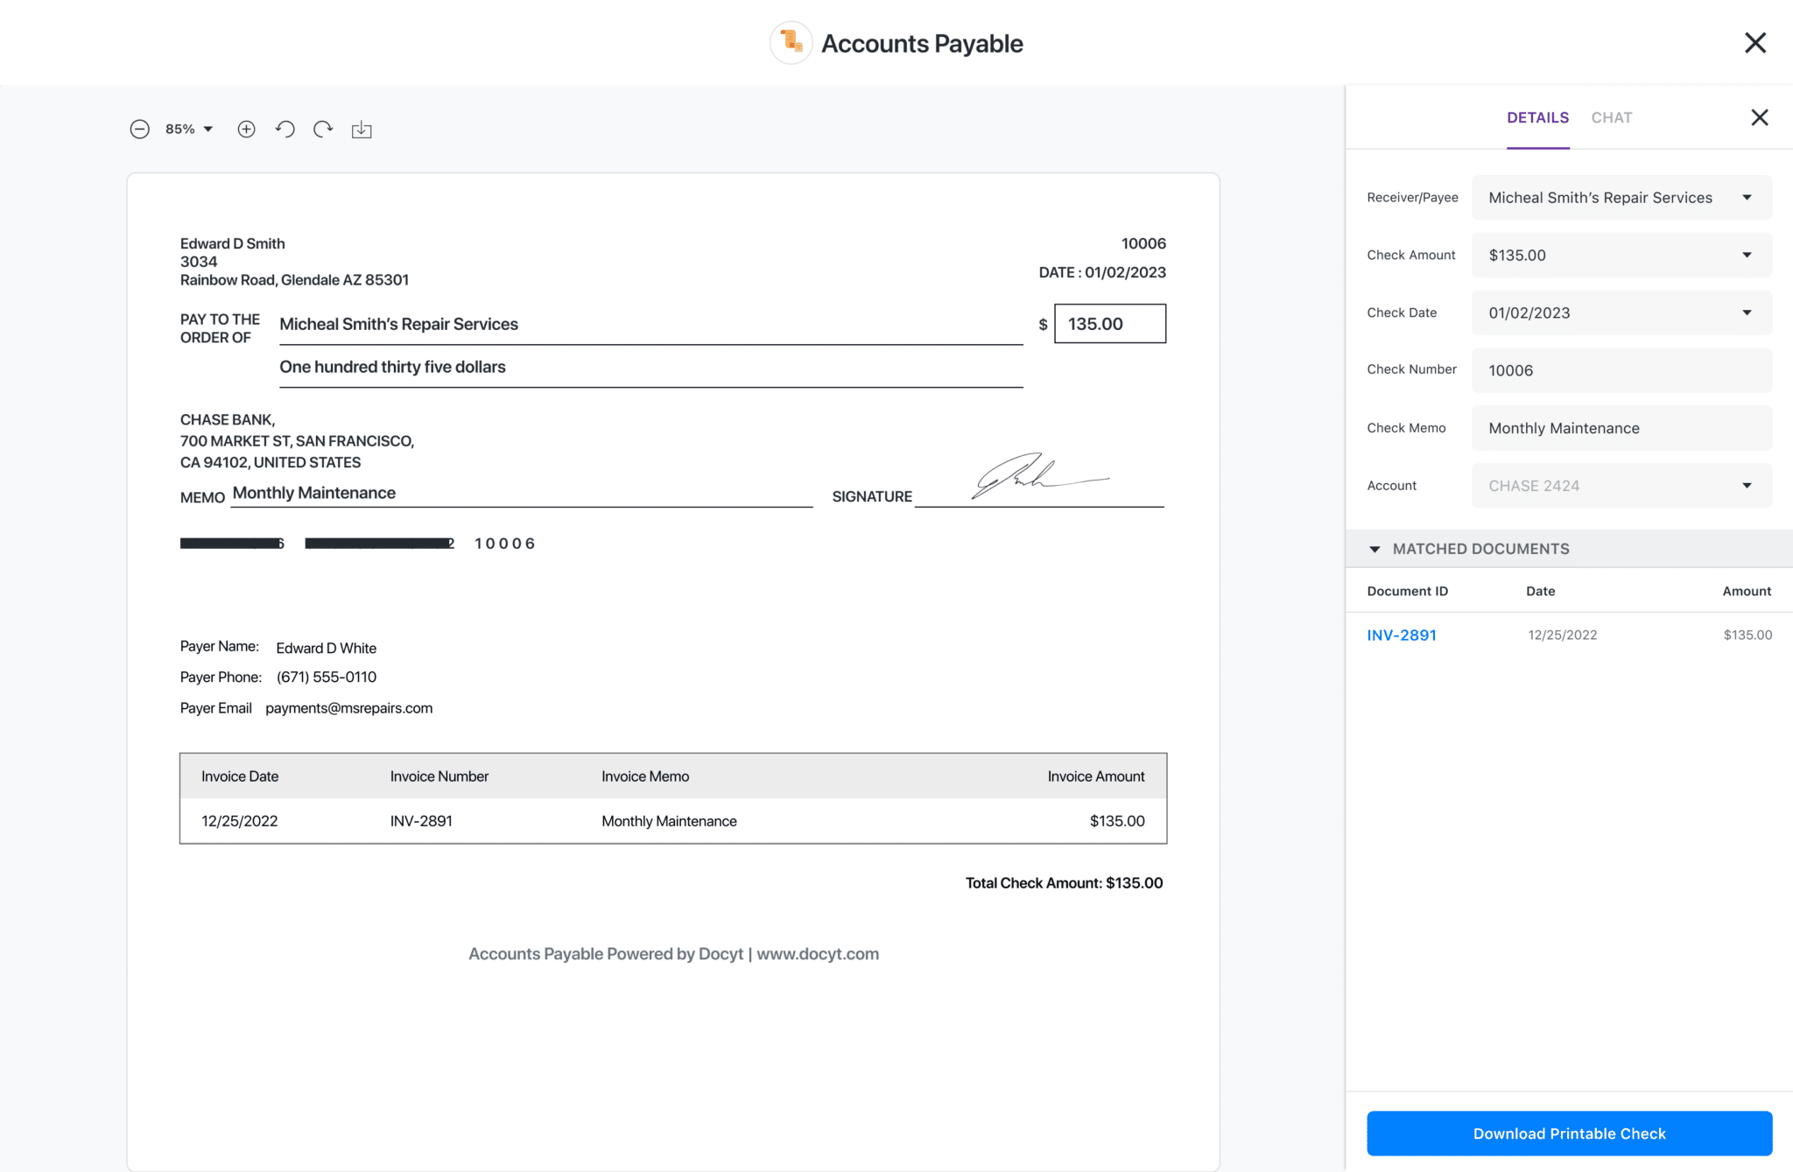Screen dimensions: 1793x1172
Task: Open the 85% zoom level dropdown
Action: tap(189, 130)
